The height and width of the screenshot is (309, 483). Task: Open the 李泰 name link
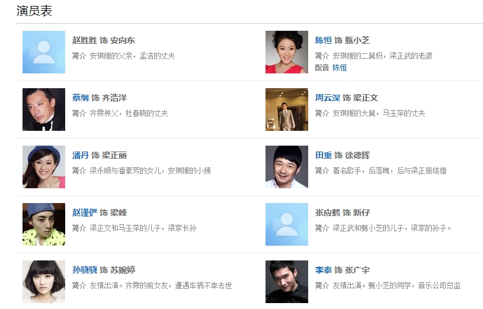pyautogui.click(x=324, y=270)
